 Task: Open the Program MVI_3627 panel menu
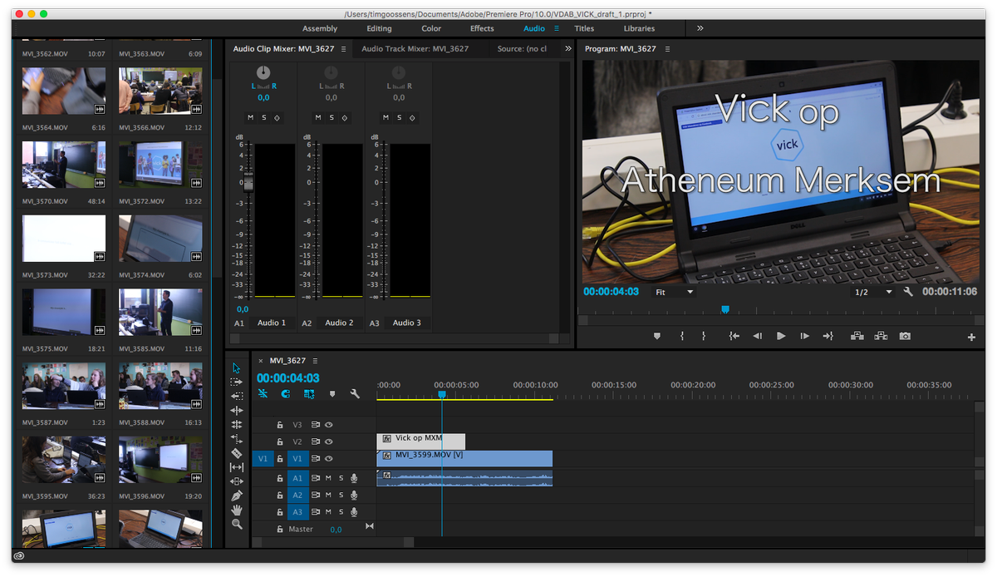pos(667,49)
